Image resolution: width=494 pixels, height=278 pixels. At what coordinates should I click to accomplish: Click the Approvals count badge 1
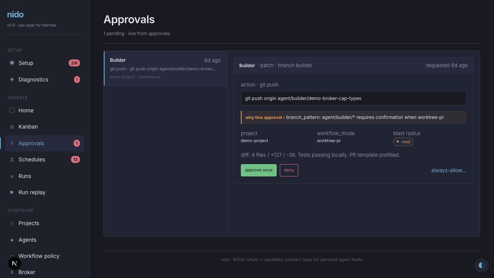coord(77,143)
